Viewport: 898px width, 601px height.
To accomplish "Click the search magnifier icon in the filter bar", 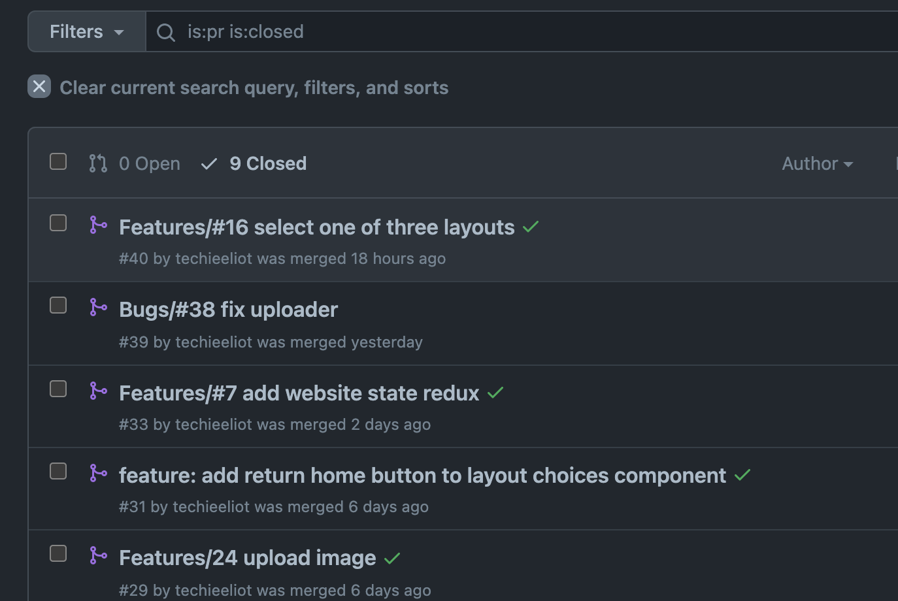I will pos(165,31).
